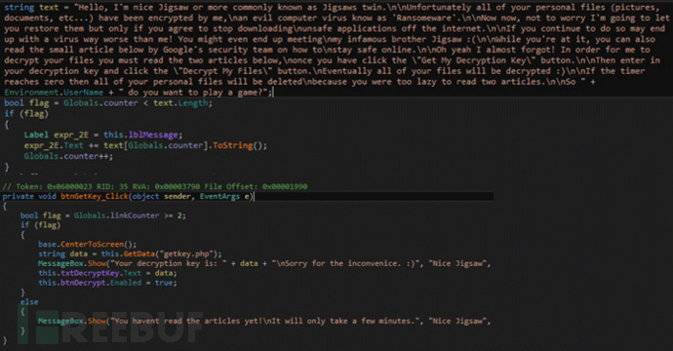Click the 'Label' type keyword
This screenshot has height=351, width=673.
tap(36, 135)
